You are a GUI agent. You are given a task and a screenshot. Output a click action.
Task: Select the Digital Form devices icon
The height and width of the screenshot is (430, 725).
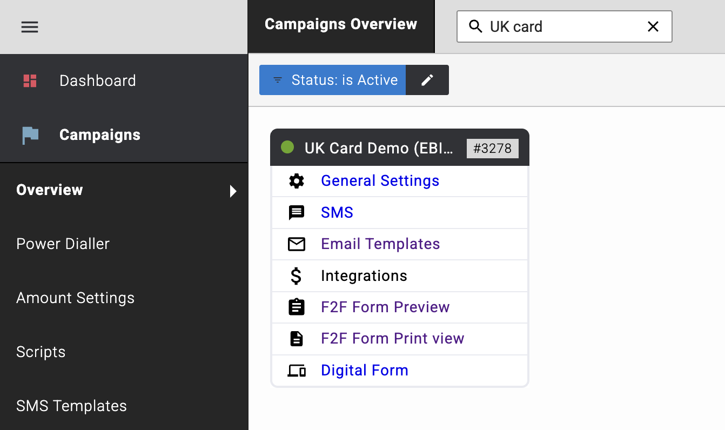tap(296, 370)
